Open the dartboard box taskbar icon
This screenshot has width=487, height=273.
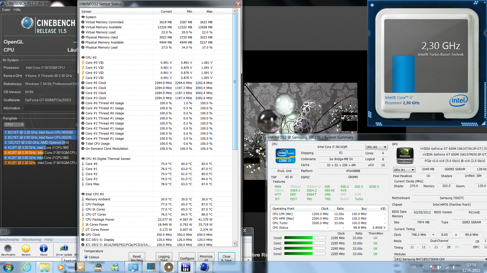[98, 267]
